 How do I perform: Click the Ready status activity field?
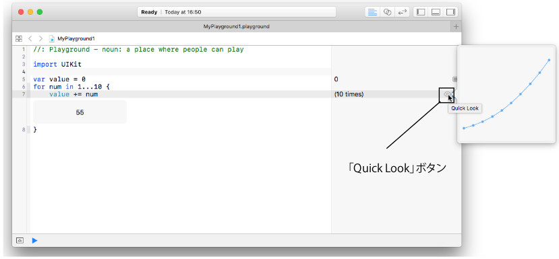(237, 12)
